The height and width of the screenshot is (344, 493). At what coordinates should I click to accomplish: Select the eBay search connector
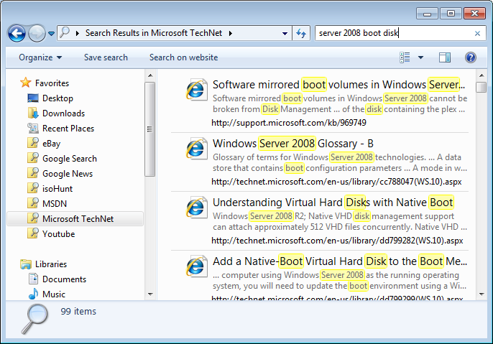point(51,144)
